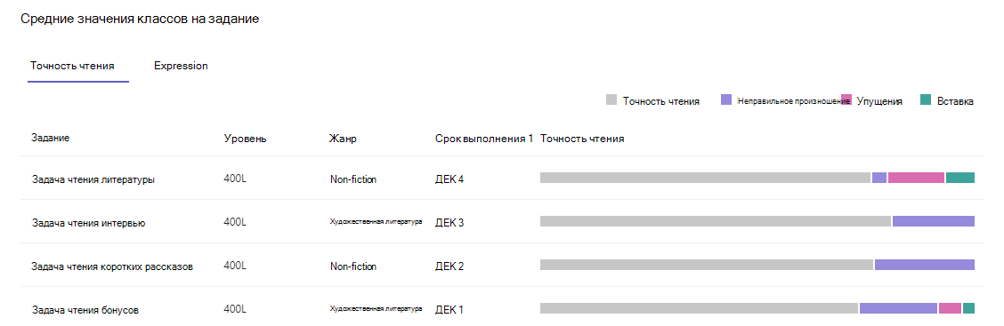The width and height of the screenshot is (1004, 326).
Task: Click gray accuracy bar in коротких рассказов row
Action: [x=707, y=265]
